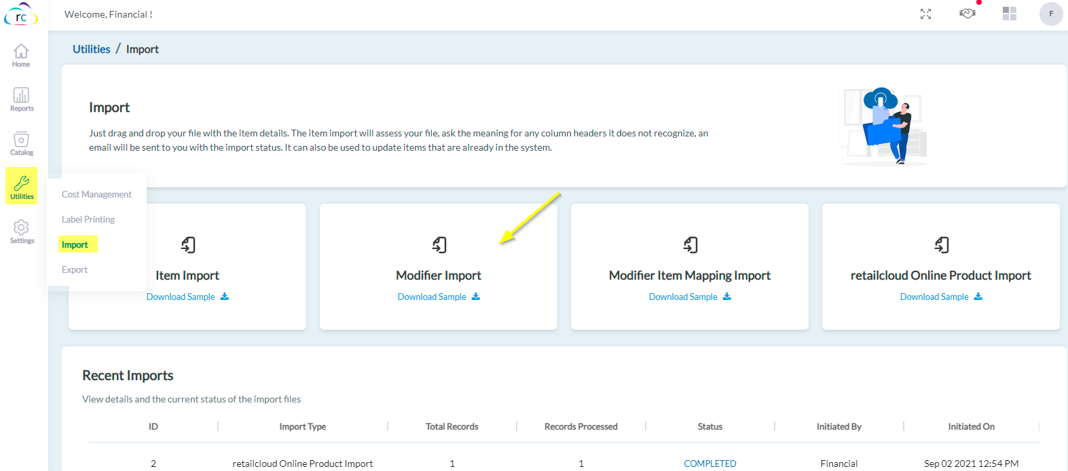
Task: Click the retailcloud Online Product Import file icon
Action: pyautogui.click(x=942, y=244)
